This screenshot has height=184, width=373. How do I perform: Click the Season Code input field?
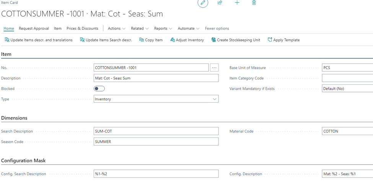156,142
